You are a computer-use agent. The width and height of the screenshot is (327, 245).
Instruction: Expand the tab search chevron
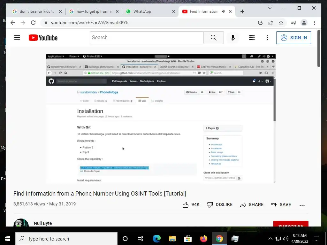[x=270, y=8]
